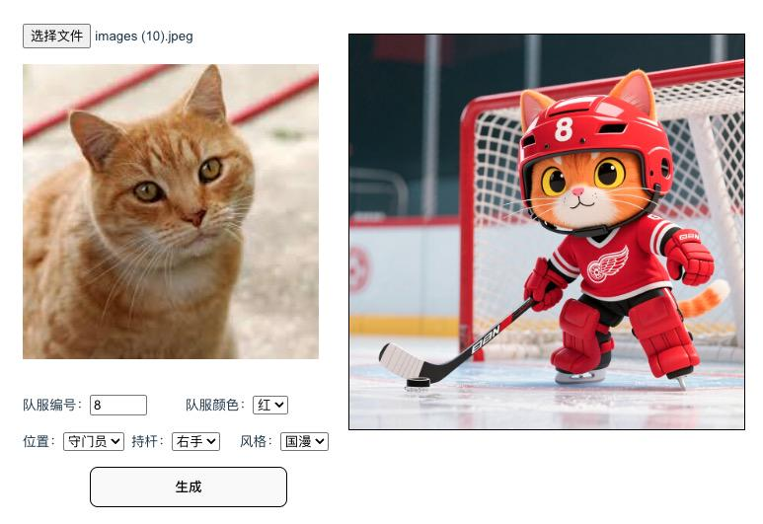This screenshot has width=763, height=524.
Task: Click the generated hockey cat image
Action: point(547,232)
